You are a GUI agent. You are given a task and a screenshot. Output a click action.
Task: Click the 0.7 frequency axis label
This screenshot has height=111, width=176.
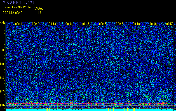2,92
